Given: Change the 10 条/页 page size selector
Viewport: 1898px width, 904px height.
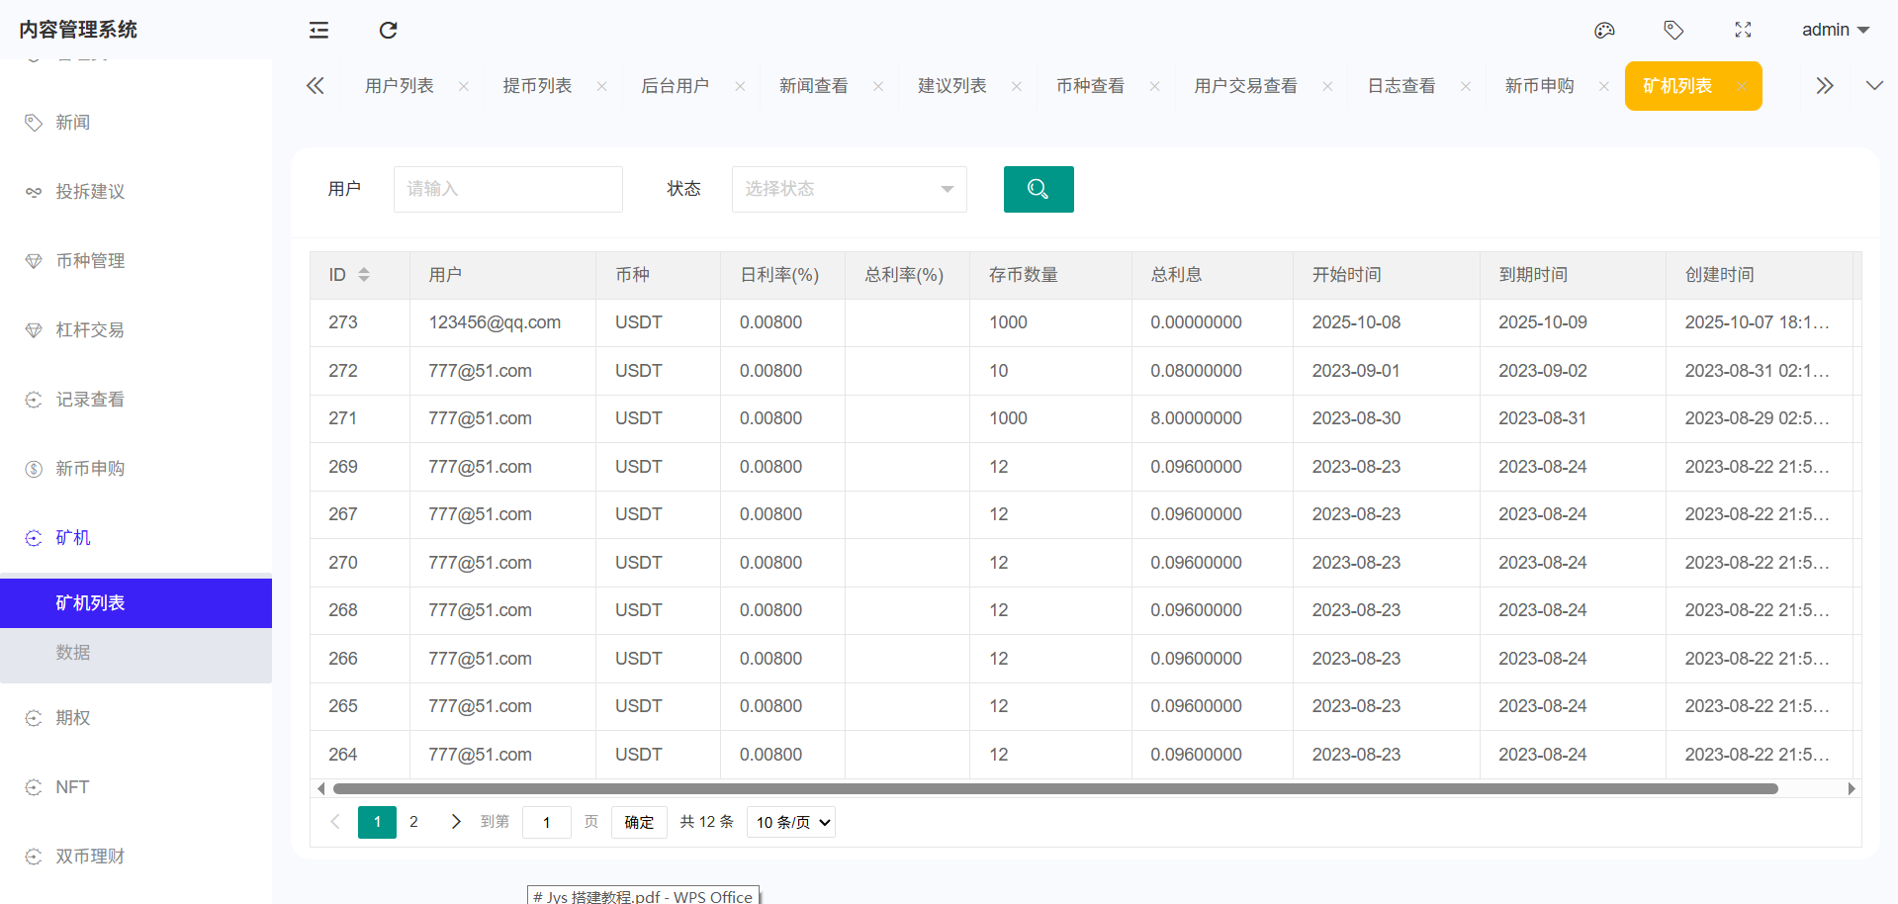Looking at the screenshot, I should [791, 822].
